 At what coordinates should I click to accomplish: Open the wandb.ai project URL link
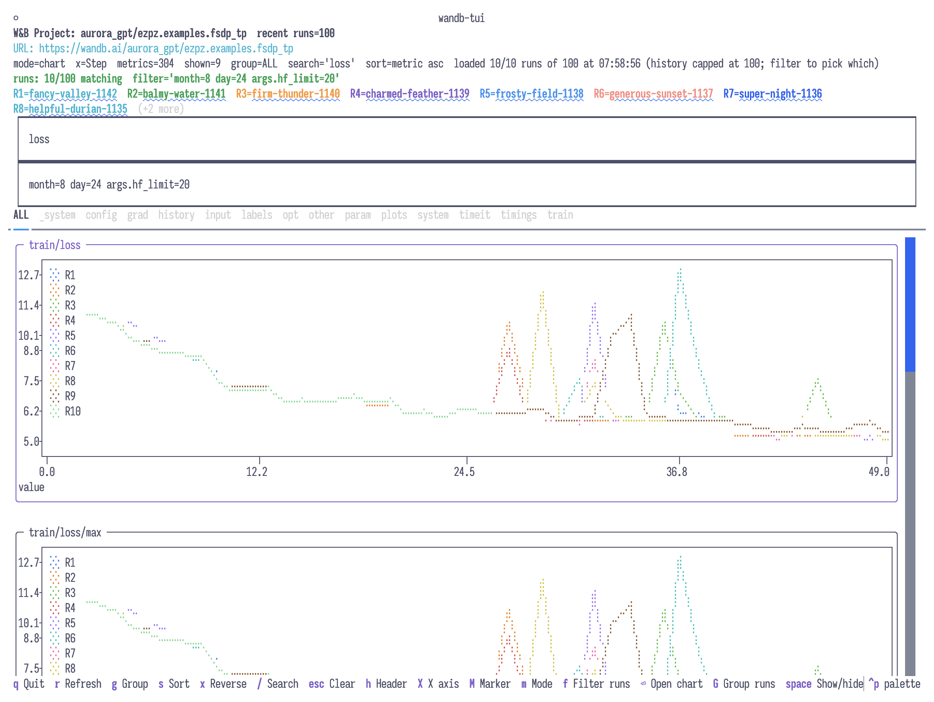click(x=166, y=48)
